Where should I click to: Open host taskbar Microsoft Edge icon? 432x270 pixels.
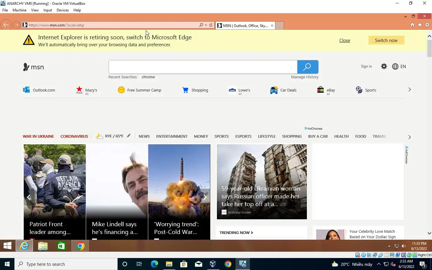point(154,264)
